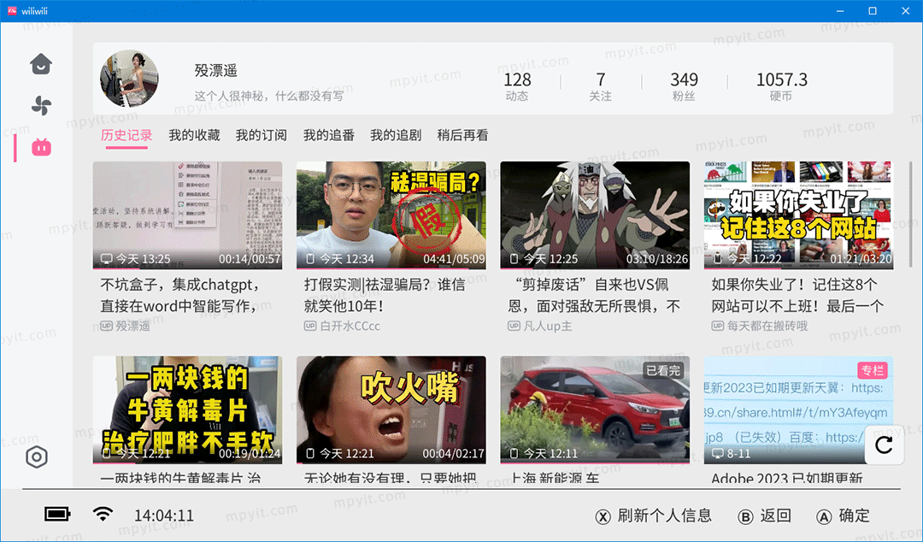Viewport: 923px width, 542px height.
Task: Click the vertical scrollbar on right edge
Action: click(911, 215)
